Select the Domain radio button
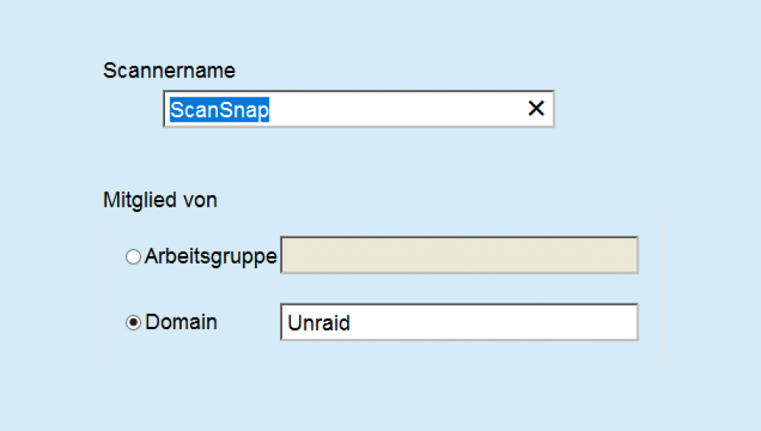This screenshot has width=761, height=431. pos(133,322)
